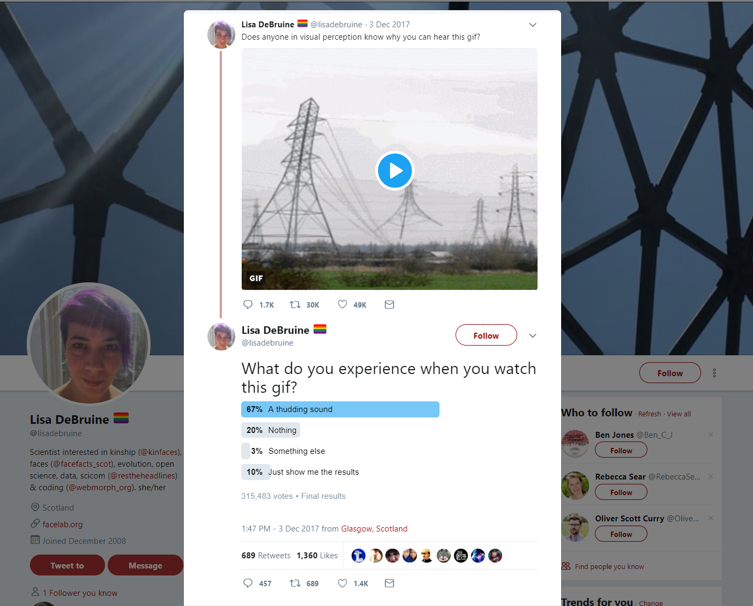Like the poll tweet
This screenshot has height=606, width=753.
(x=342, y=583)
